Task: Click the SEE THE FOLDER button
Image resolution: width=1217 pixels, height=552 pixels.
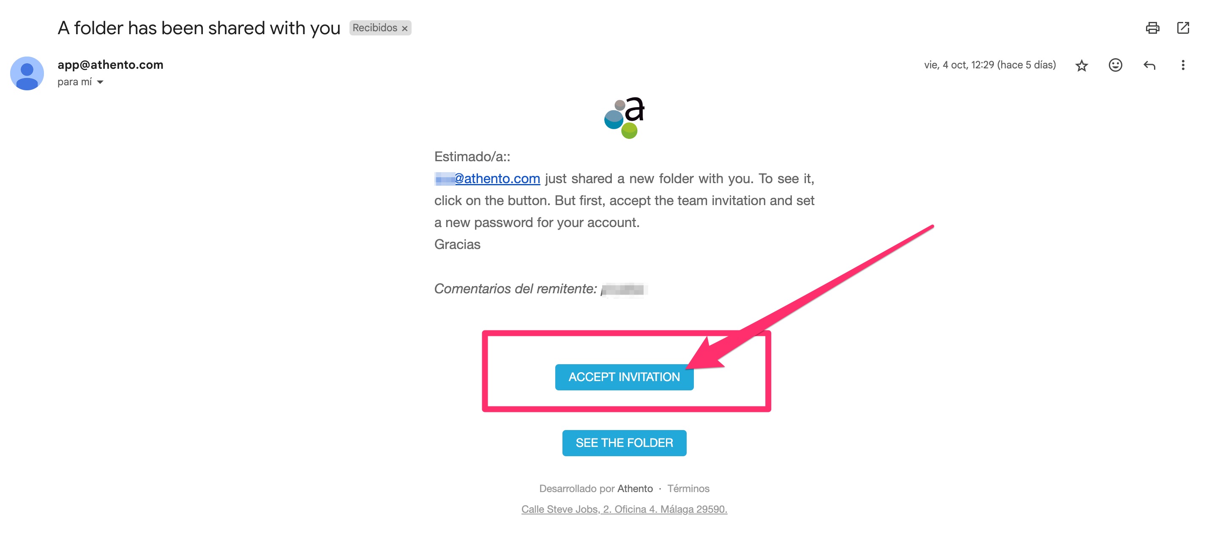Action: (x=624, y=443)
